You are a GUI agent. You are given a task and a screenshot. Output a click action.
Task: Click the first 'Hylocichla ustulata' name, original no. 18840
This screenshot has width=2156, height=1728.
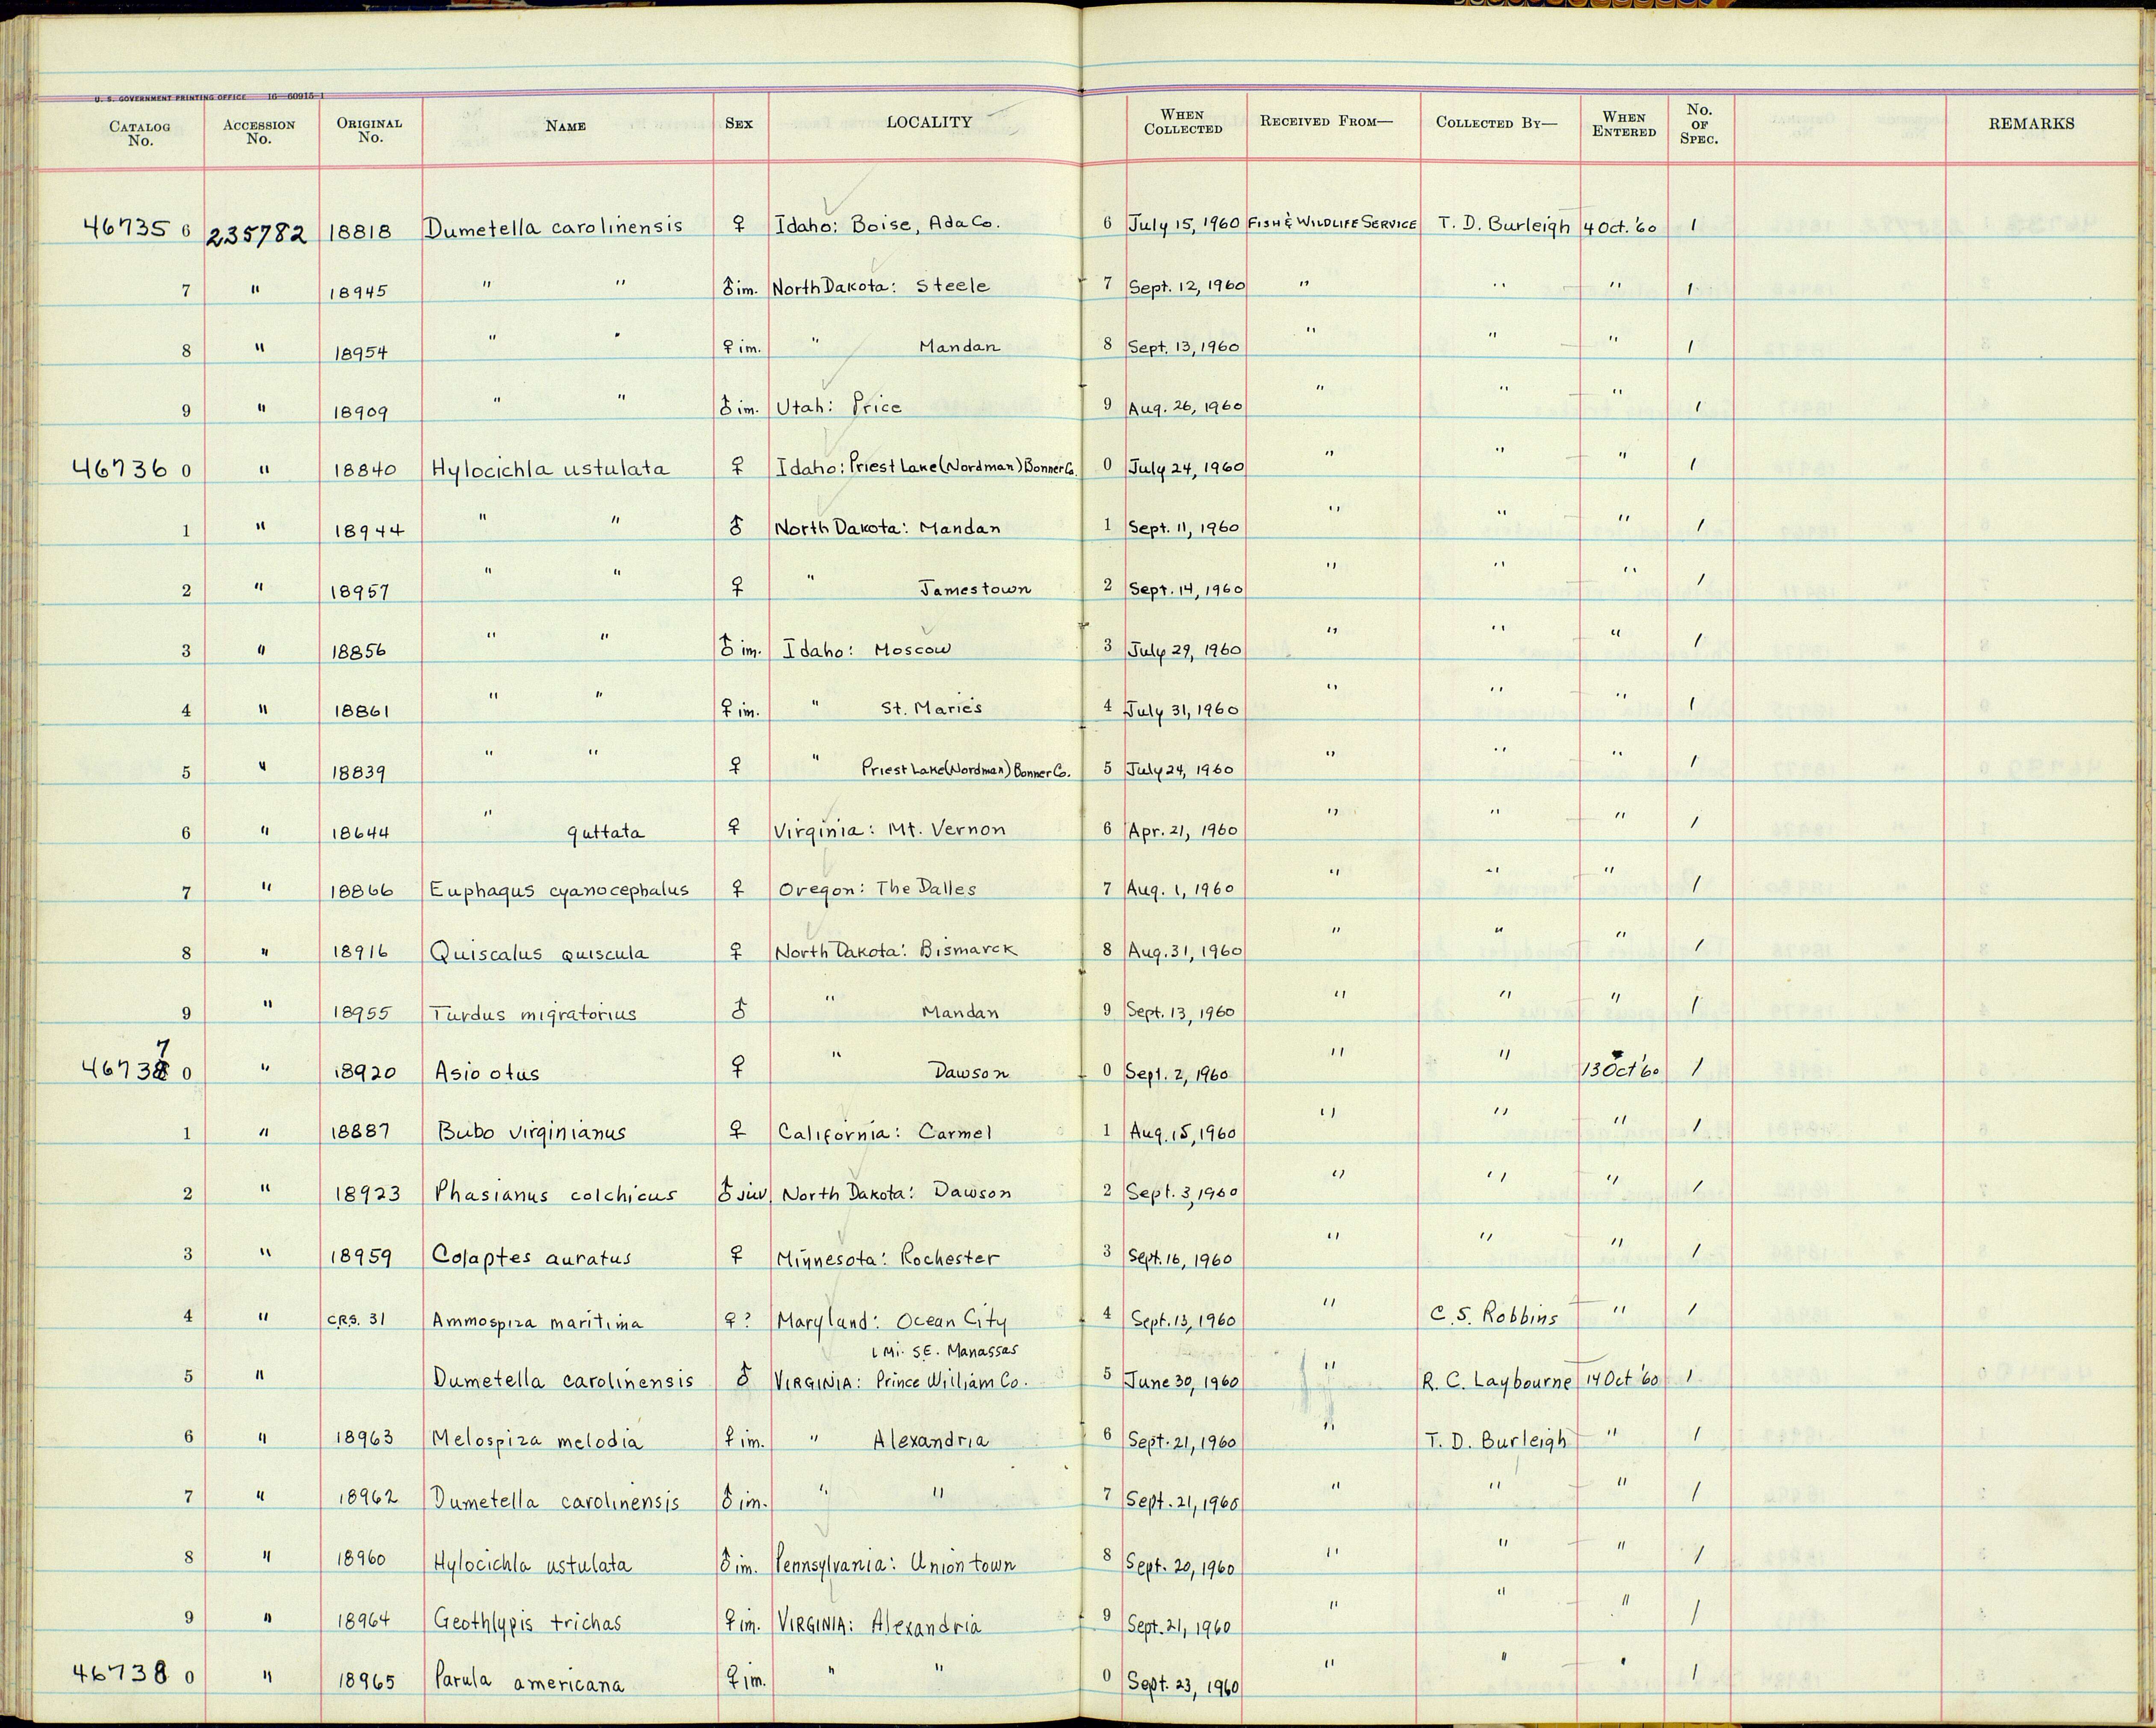550,468
